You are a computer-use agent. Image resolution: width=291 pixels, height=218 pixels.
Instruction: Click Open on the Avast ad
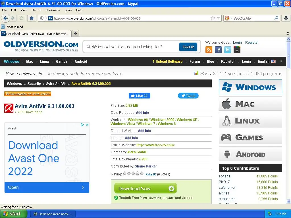(47, 187)
